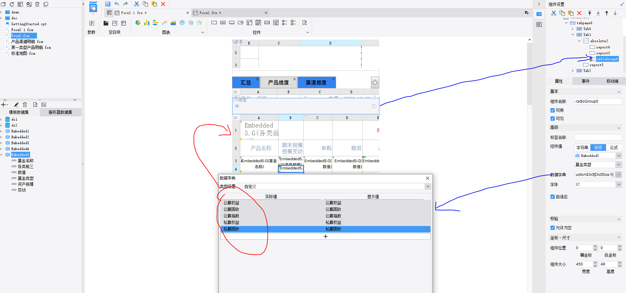Click refresh icon in file panel
The height and width of the screenshot is (293, 626).
click(12, 4)
